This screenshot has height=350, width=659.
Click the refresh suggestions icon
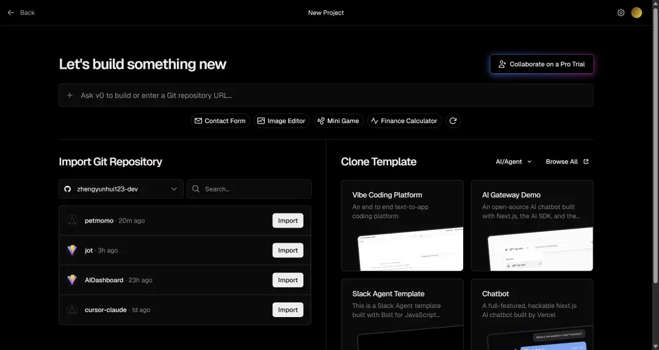(x=453, y=121)
